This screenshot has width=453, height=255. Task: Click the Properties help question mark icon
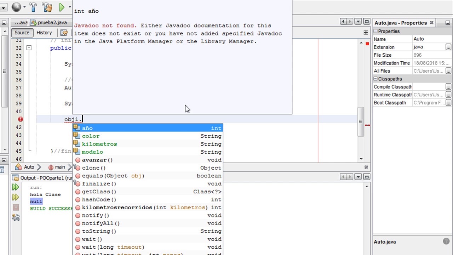(446, 241)
